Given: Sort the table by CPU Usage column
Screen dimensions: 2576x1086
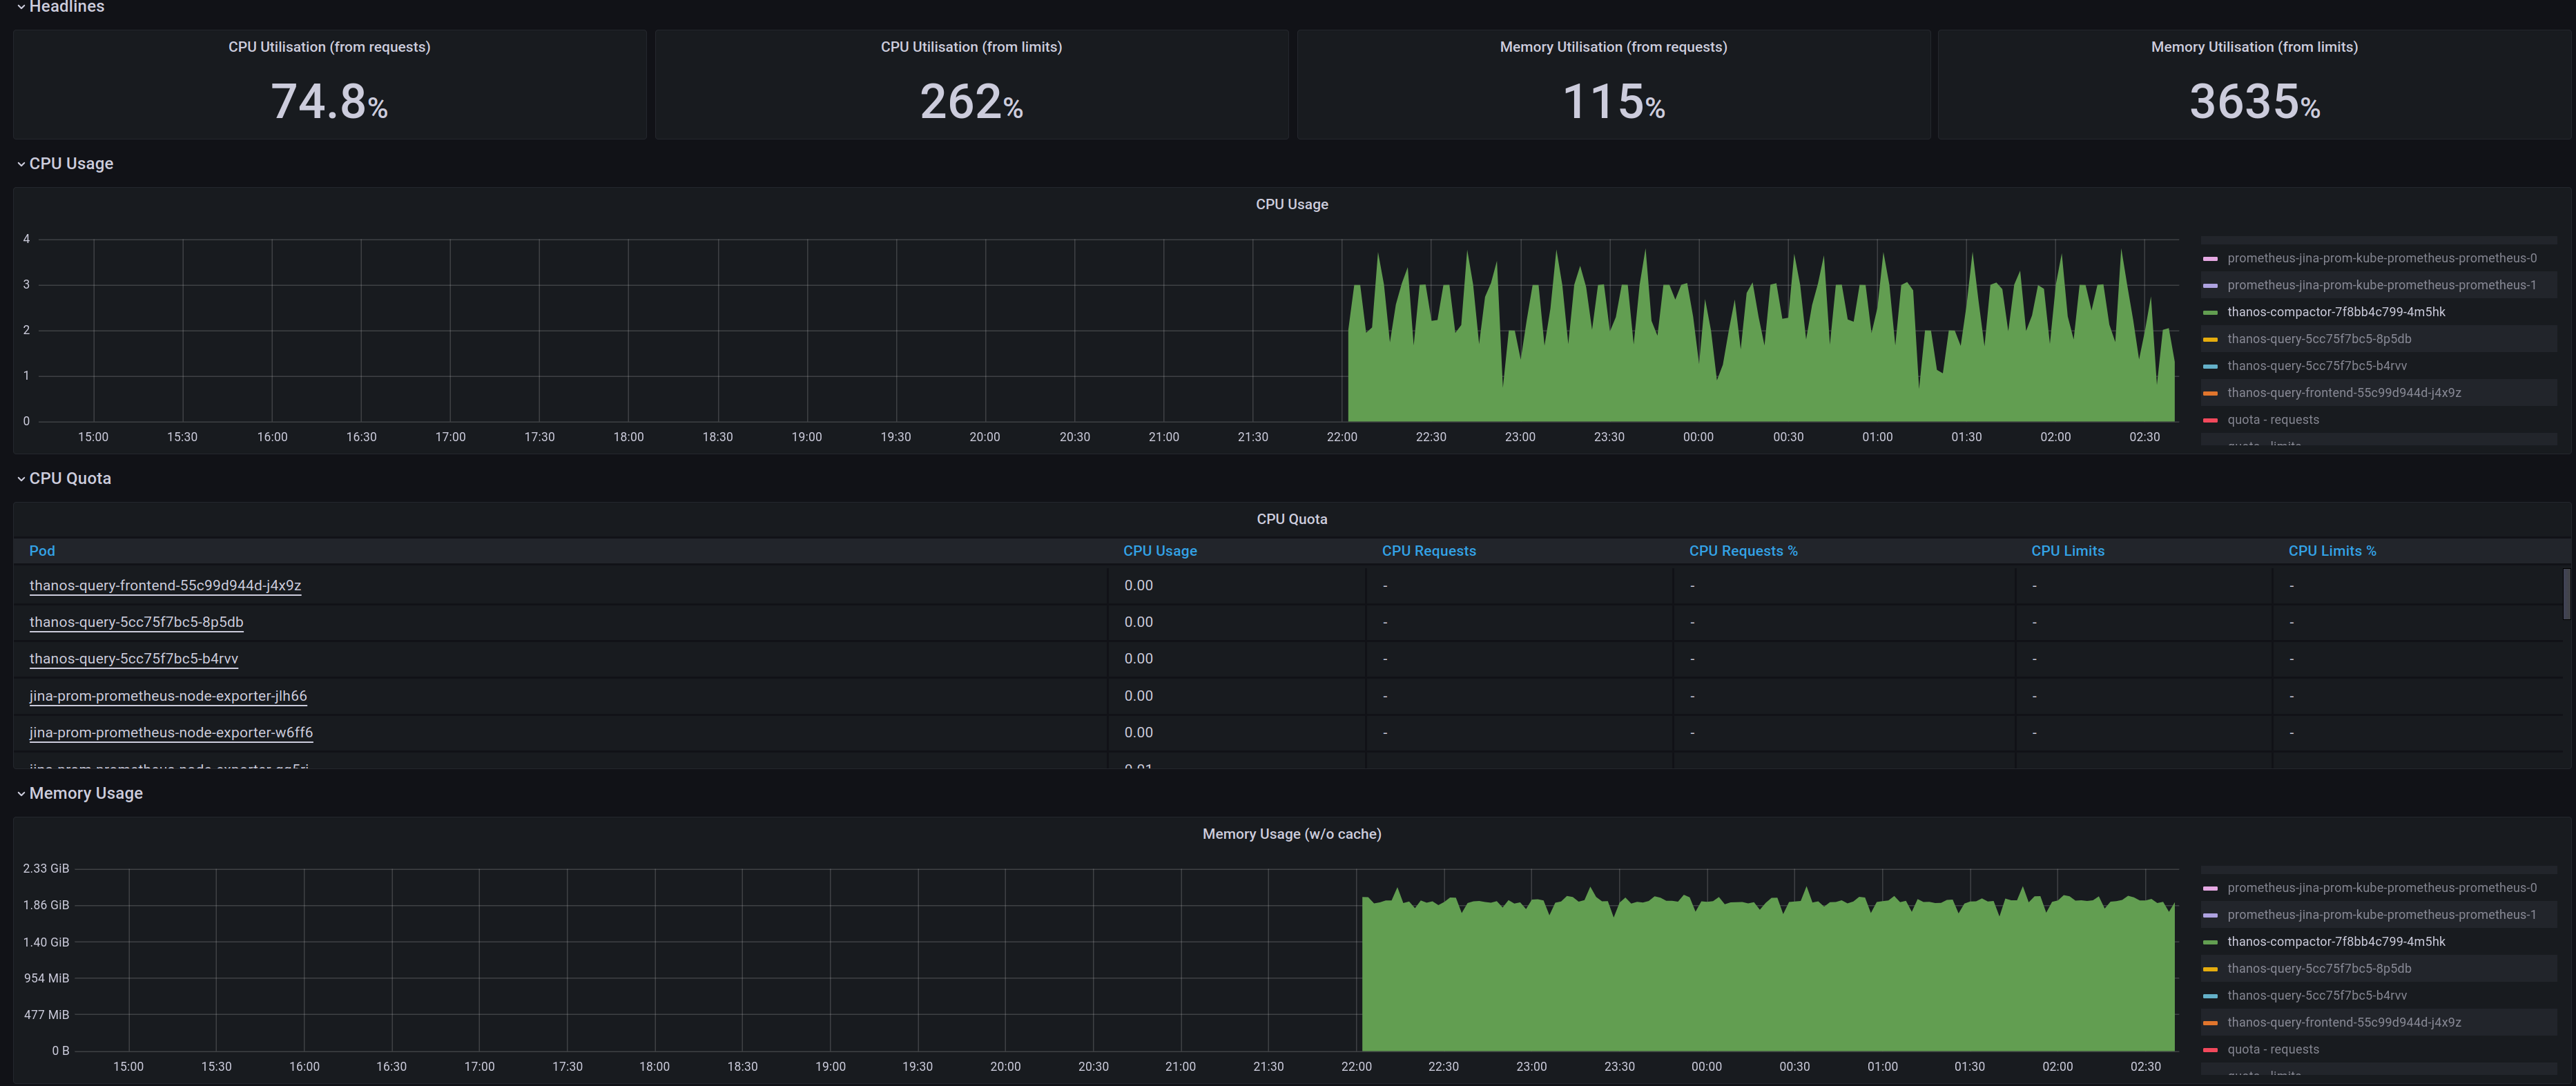Looking at the screenshot, I should pyautogui.click(x=1159, y=550).
